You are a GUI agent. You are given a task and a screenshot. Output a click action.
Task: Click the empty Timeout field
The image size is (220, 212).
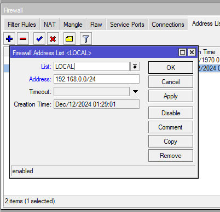pos(91,91)
